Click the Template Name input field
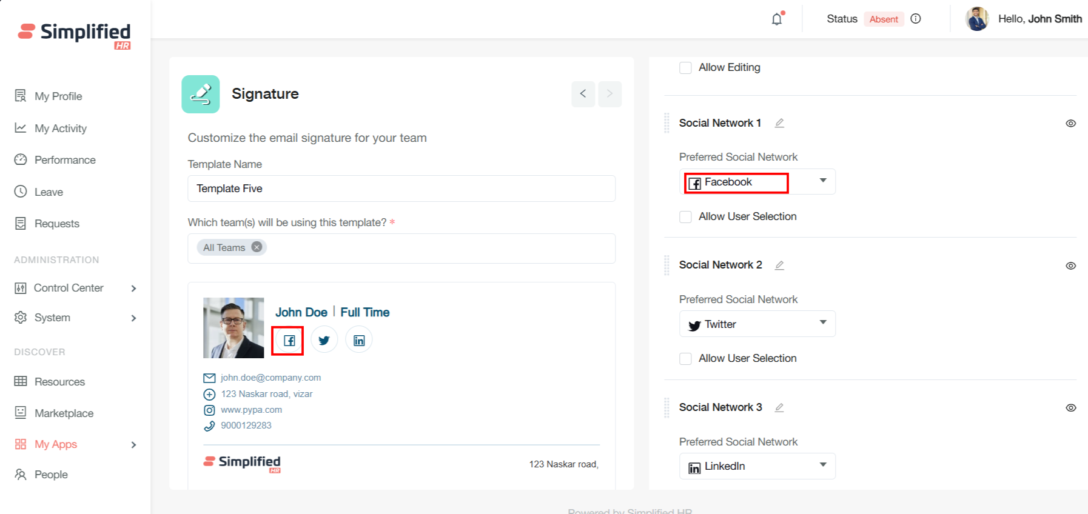1088x514 pixels. (x=401, y=189)
